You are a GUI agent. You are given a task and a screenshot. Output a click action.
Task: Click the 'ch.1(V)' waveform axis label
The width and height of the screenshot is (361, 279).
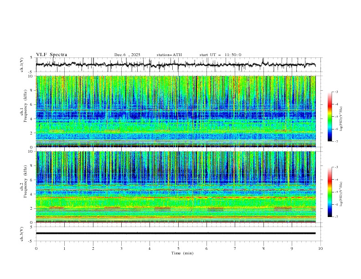(22, 65)
